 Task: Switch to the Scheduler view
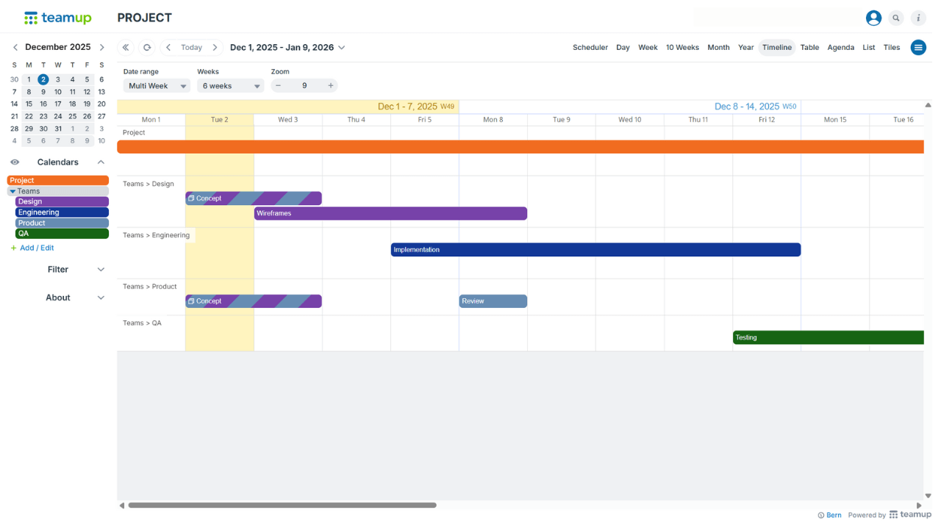click(x=590, y=48)
